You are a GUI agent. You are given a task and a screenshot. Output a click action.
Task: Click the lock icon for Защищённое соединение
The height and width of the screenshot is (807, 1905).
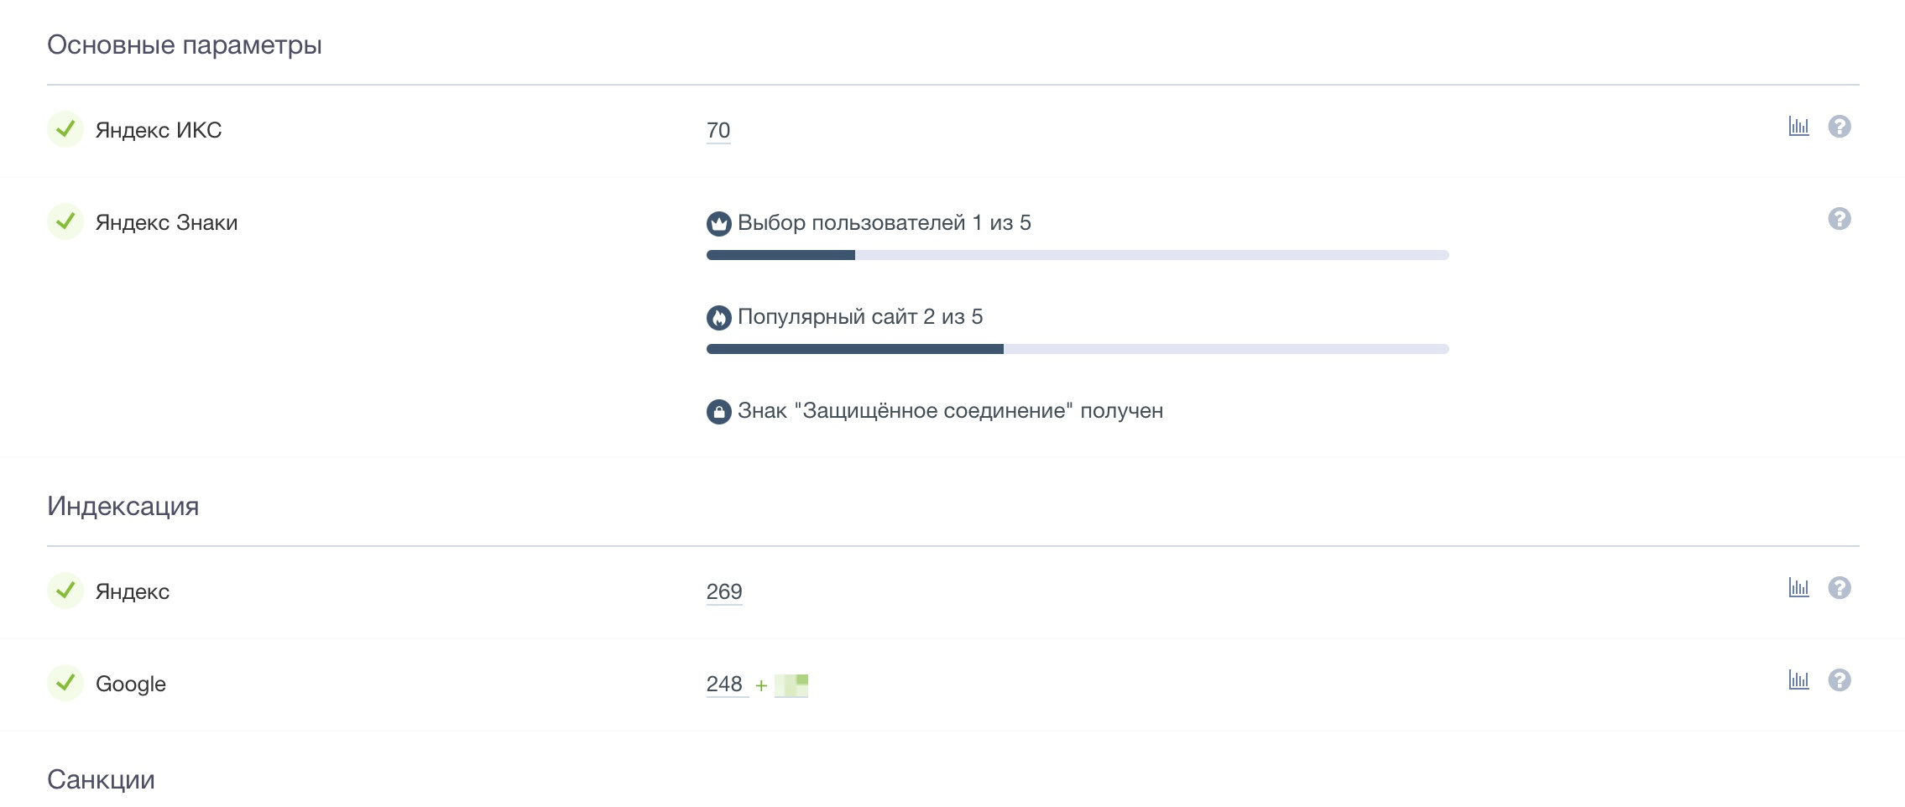[x=718, y=412]
